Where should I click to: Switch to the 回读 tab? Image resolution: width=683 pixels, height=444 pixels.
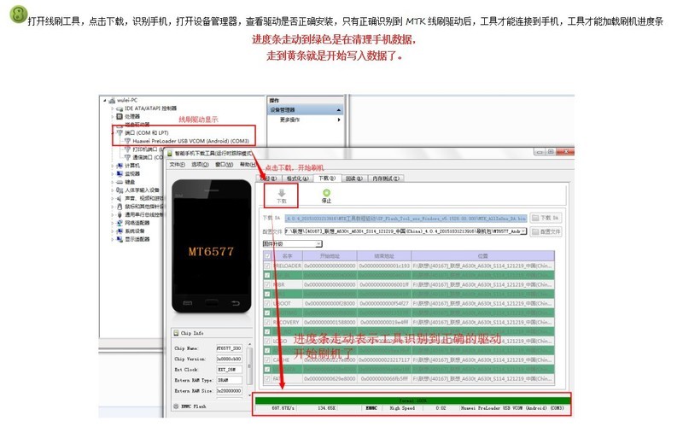click(354, 178)
